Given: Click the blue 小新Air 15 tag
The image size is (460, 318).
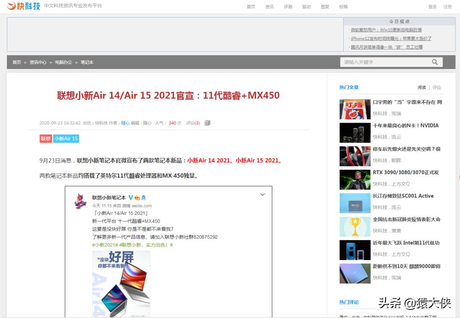Looking at the screenshot, I should pyautogui.click(x=66, y=139).
